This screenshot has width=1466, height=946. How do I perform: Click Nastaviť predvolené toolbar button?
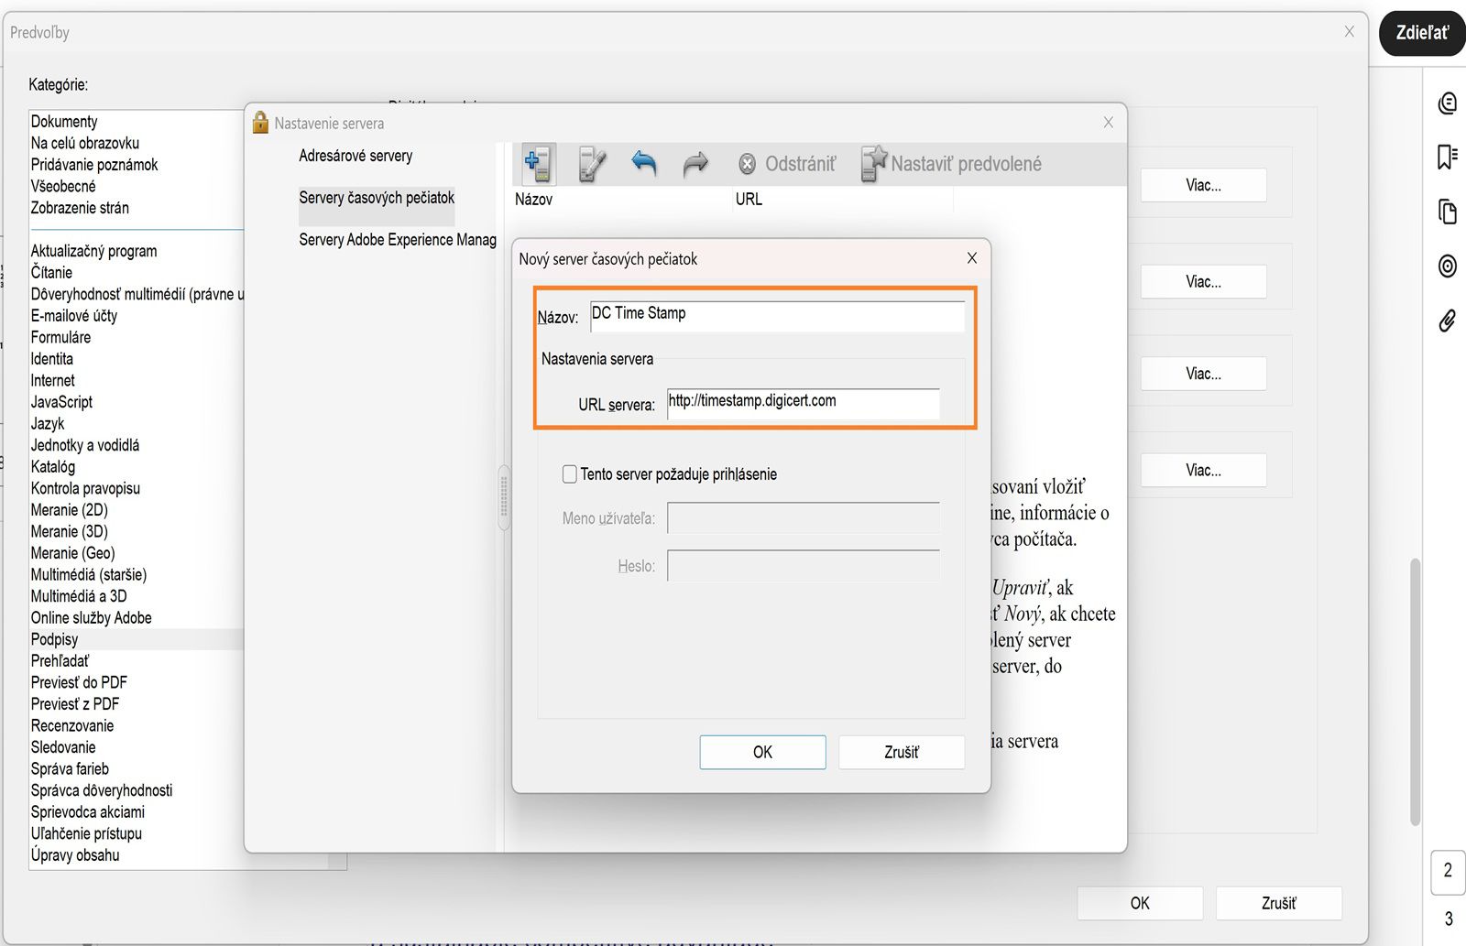coord(951,164)
